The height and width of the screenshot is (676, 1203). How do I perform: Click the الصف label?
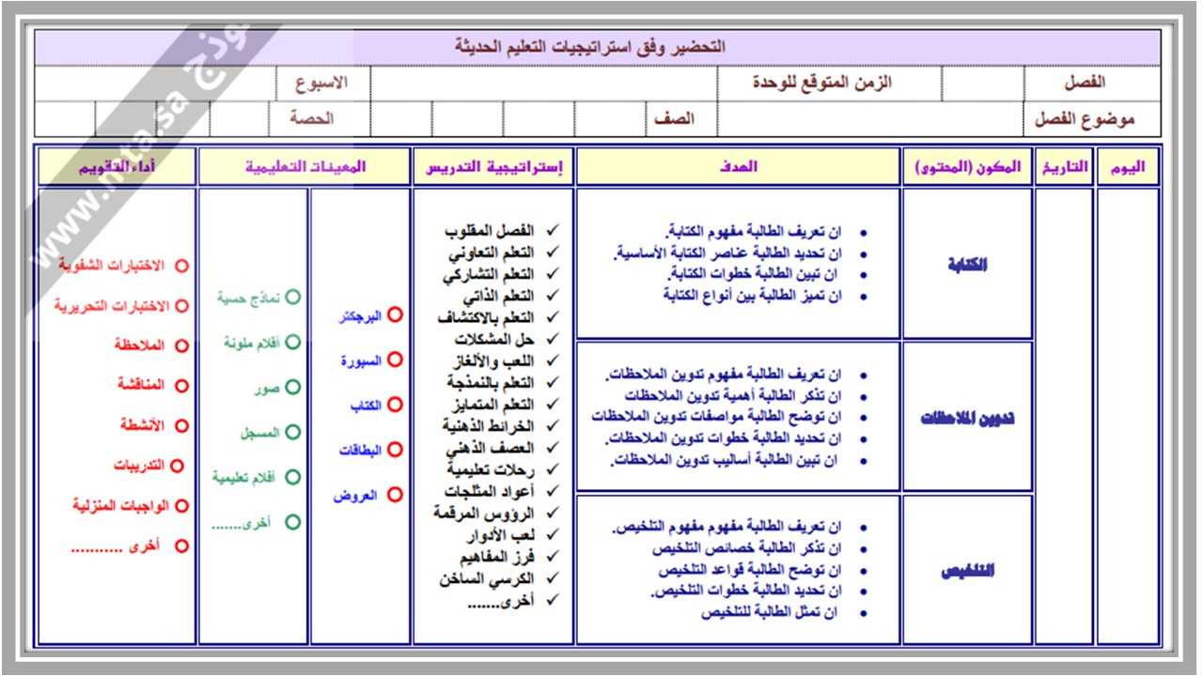point(675,118)
